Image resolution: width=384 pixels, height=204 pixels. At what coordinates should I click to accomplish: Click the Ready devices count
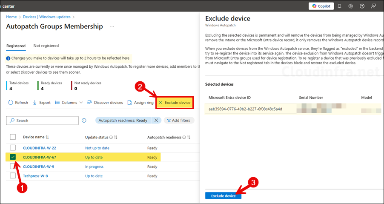pos(43,89)
